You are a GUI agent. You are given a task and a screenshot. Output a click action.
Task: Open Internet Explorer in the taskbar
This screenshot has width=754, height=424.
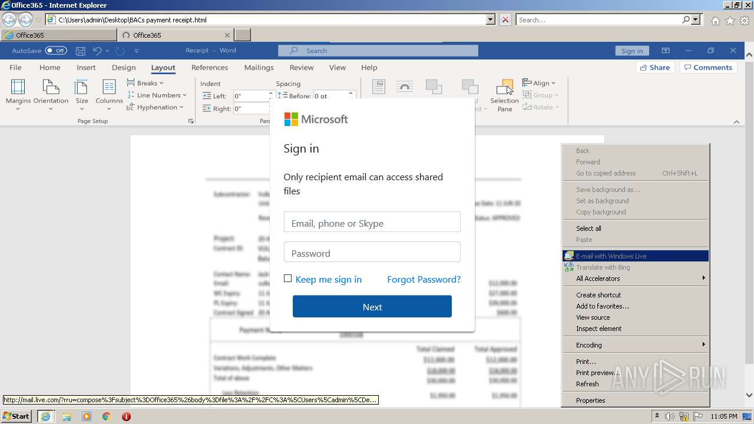click(45, 416)
